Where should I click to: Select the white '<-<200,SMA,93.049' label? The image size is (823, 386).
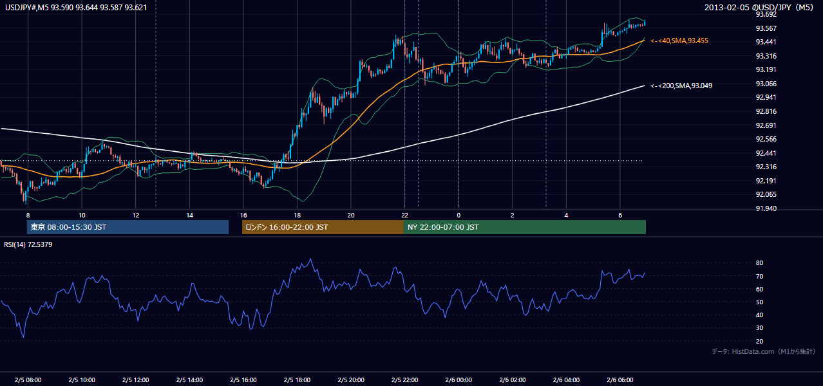coord(681,86)
